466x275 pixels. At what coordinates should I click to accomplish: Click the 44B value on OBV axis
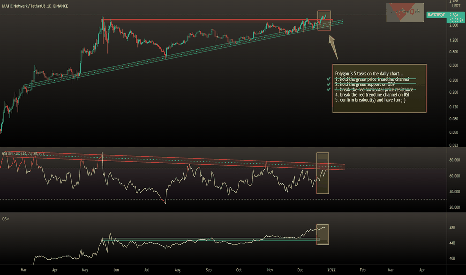(x=452, y=243)
